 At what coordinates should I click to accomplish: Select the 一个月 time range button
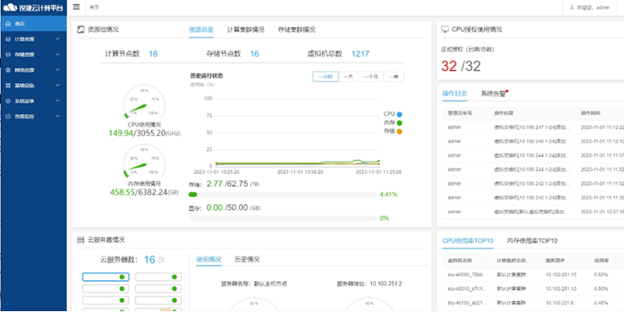pyautogui.click(x=371, y=77)
